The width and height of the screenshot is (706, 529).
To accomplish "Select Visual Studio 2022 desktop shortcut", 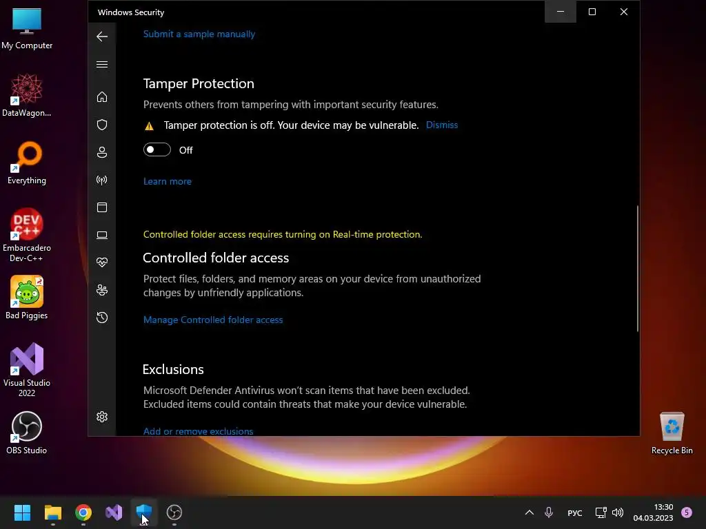I will click(27, 370).
